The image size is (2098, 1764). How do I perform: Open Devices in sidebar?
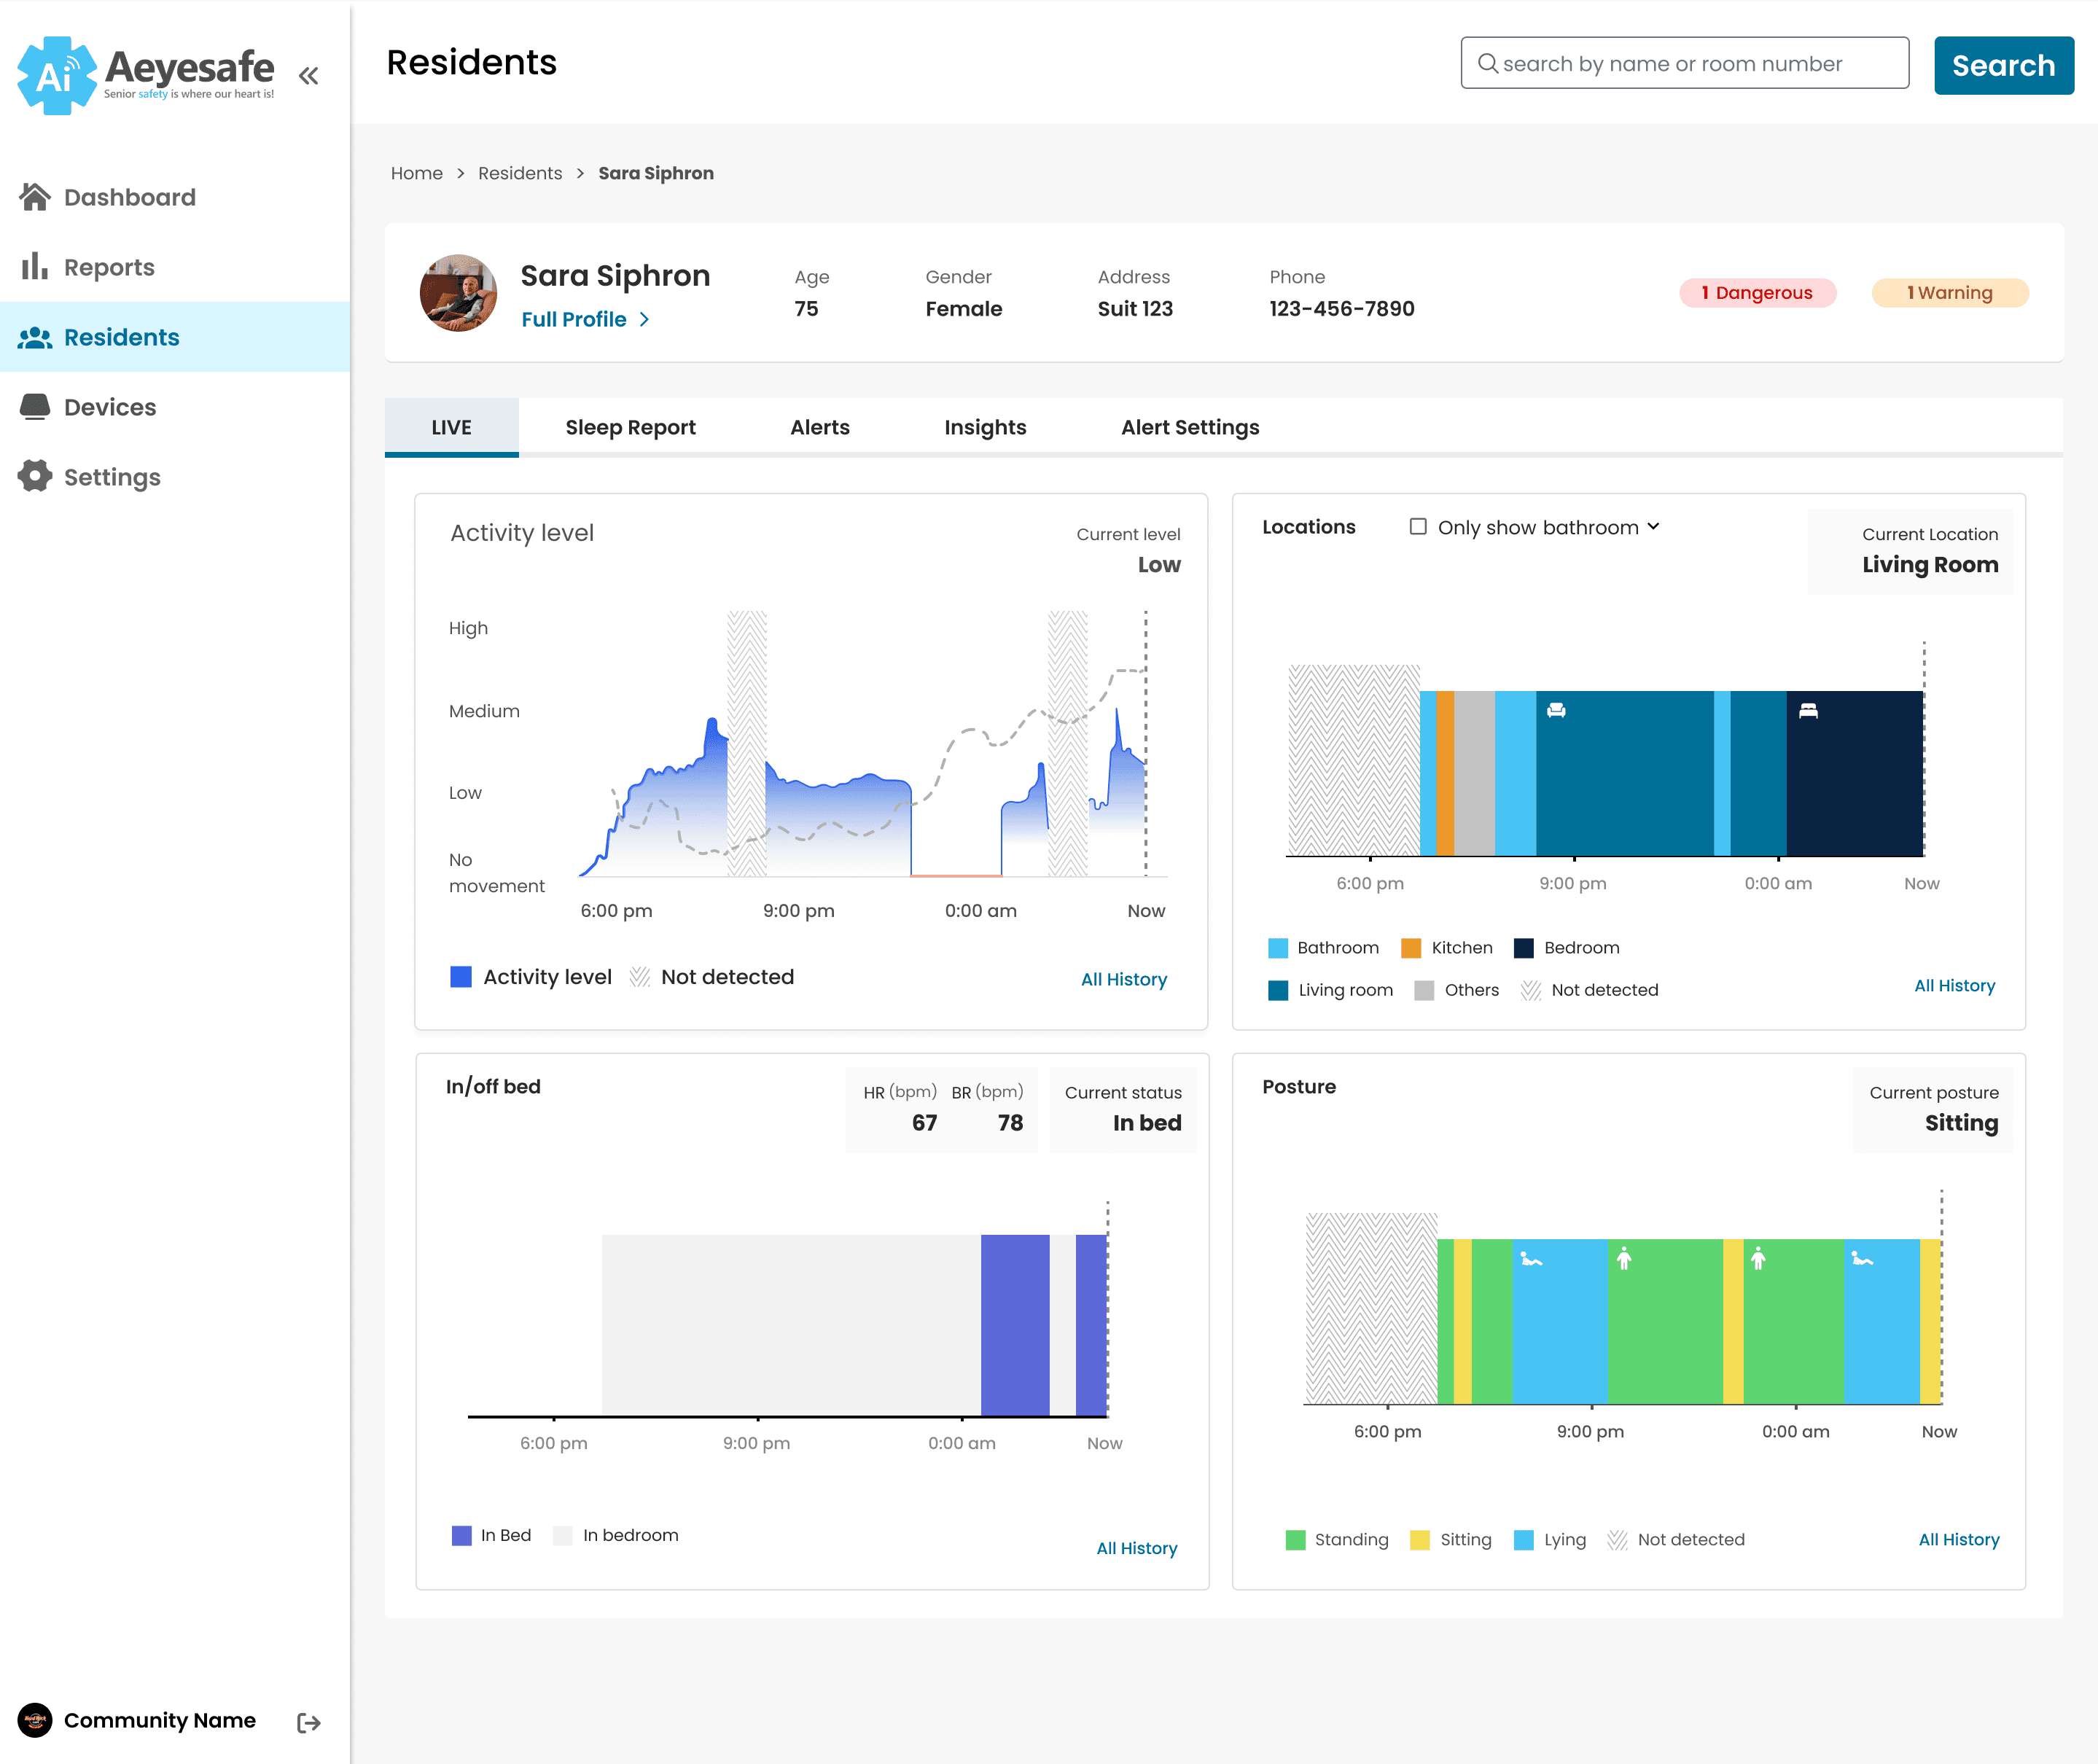click(x=175, y=407)
